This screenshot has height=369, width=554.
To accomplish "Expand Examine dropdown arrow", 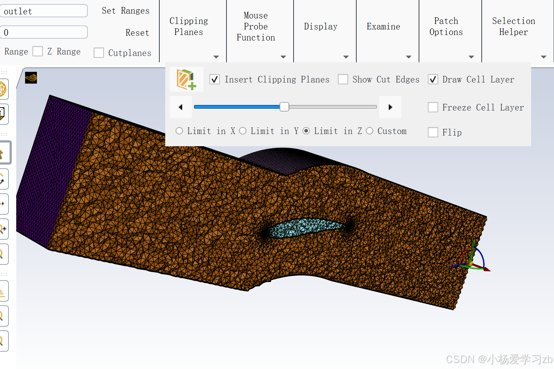I will 409,57.
